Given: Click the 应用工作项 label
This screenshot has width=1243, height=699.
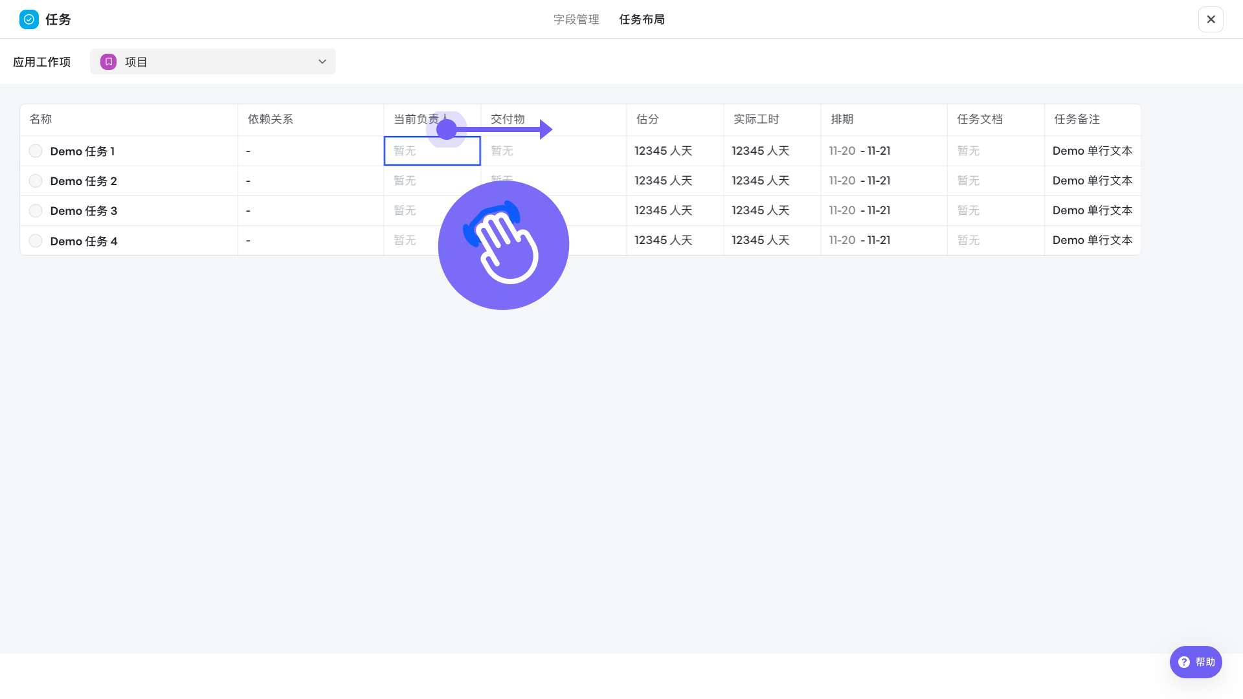Looking at the screenshot, I should pyautogui.click(x=42, y=62).
